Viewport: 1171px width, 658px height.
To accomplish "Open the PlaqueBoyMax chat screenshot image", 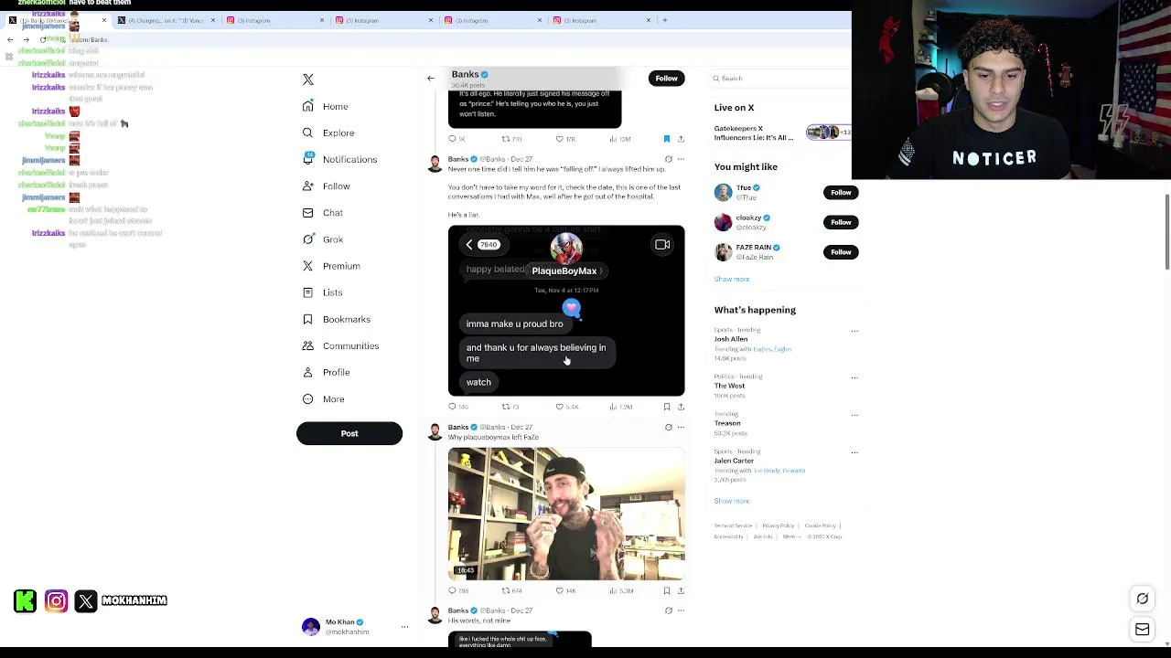I will (x=566, y=311).
